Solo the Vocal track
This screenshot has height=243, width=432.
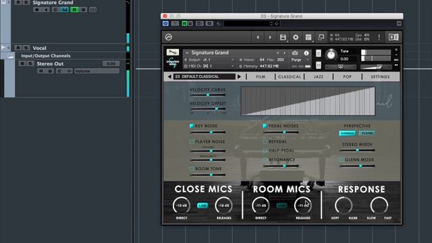click(26, 48)
